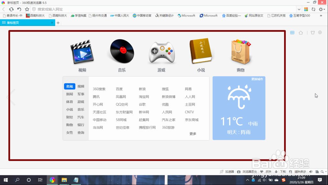Open the 淘宝网 link
This screenshot has height=185, width=328.
(144, 97)
